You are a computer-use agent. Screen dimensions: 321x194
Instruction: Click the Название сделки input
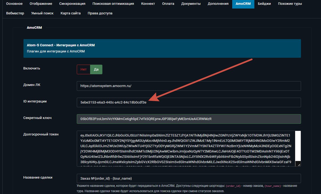tap(189, 178)
